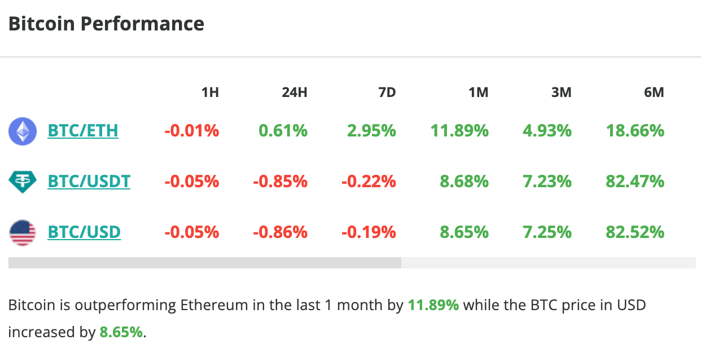Open the BTC/USD pair link
Image resolution: width=701 pixels, height=362 pixels.
(84, 232)
